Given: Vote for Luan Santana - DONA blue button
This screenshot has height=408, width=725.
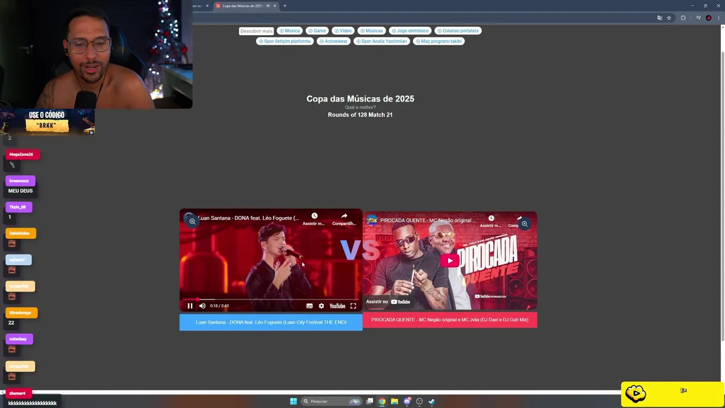Looking at the screenshot, I should point(271,322).
